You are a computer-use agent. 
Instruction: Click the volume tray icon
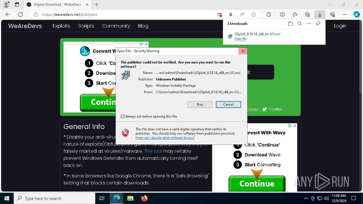[326, 198]
